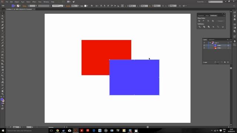The height and width of the screenshot is (133, 237).
Task: Open stroke weight dropdown
Action: click(36, 6)
